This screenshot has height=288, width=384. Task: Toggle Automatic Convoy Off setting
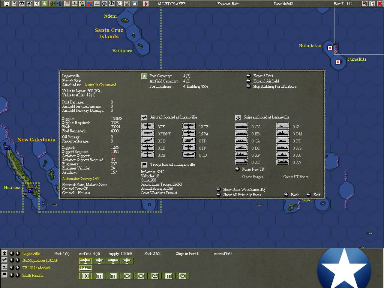[81, 179]
